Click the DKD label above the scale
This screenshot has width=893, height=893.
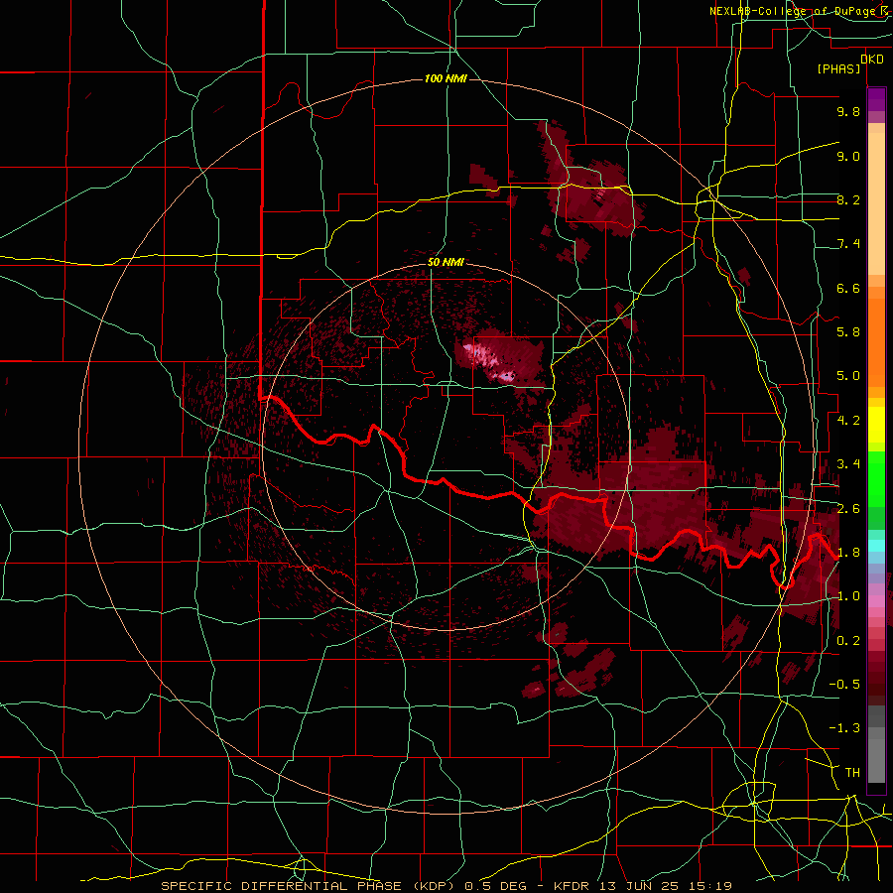[x=872, y=60]
